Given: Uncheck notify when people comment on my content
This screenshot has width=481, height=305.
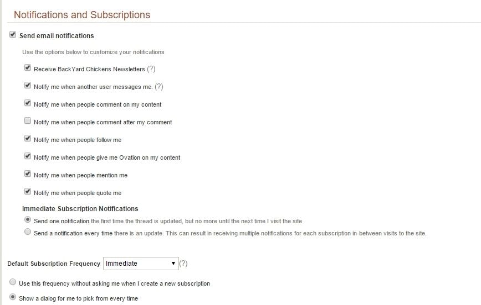Looking at the screenshot, I should pyautogui.click(x=28, y=103).
